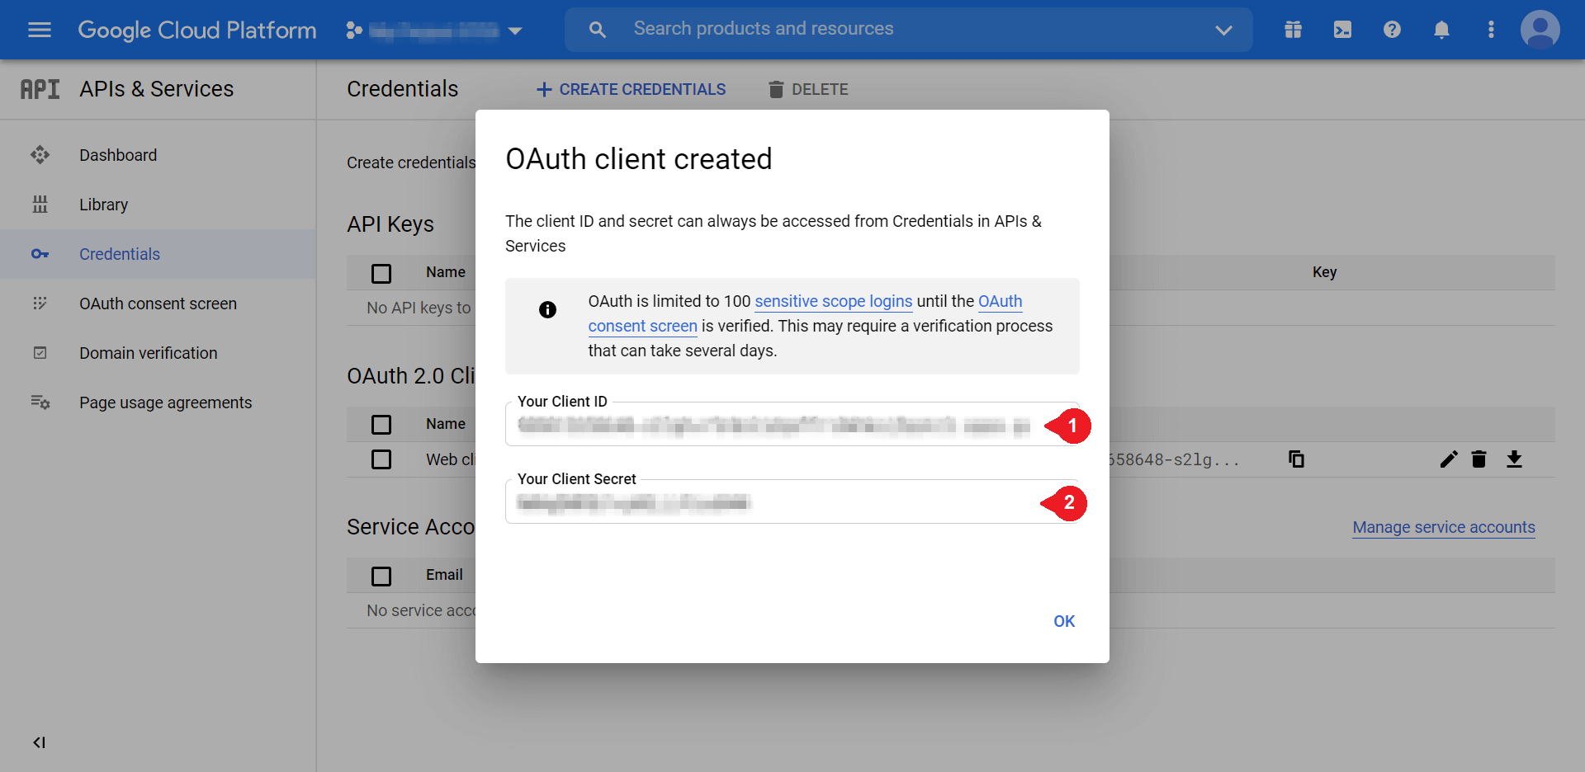Activate Cloud Shell from the top bar
This screenshot has width=1585, height=772.
click(x=1342, y=29)
